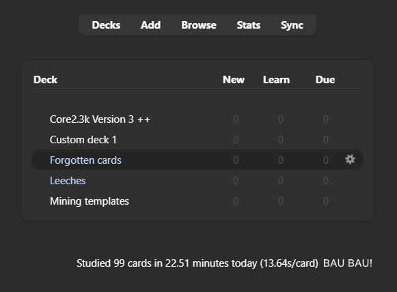Click the Due count for Custom deck 1
The width and height of the screenshot is (397, 292).
click(x=326, y=140)
